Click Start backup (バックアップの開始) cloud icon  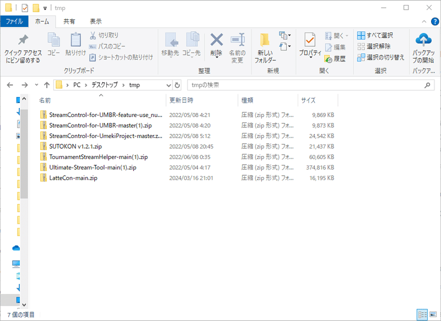click(x=423, y=40)
